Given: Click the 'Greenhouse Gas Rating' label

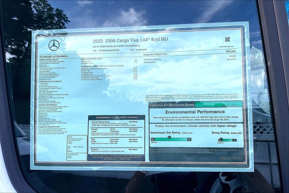Looking at the screenshot, I should pos(165,133).
